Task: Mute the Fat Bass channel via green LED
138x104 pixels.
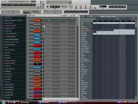Action: click(28, 35)
